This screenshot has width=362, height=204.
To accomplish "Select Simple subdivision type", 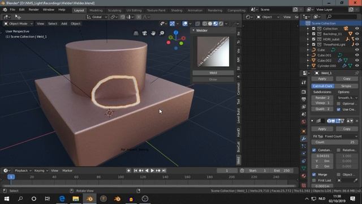I will pos(346,86).
